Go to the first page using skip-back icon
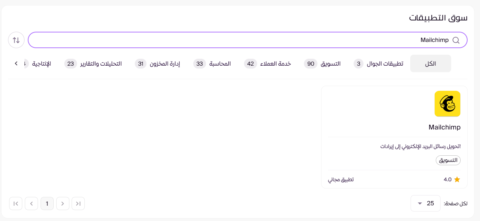The height and width of the screenshot is (221, 480). pos(16,203)
